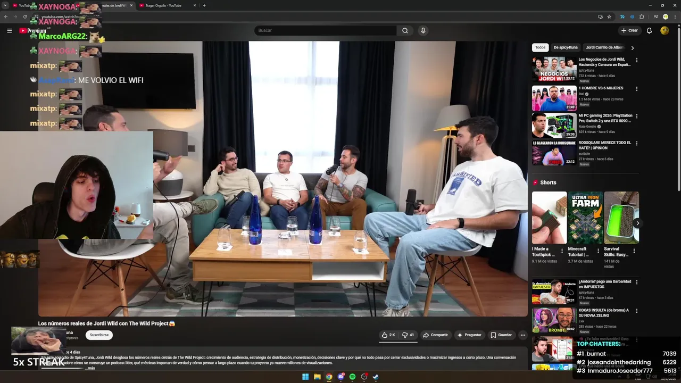This screenshot has width=681, height=383.
Task: Dislike the video with thumbs down
Action: [408, 335]
